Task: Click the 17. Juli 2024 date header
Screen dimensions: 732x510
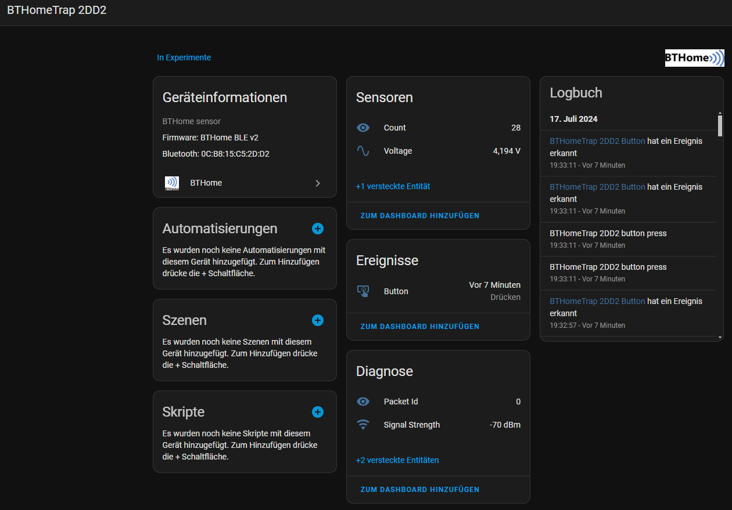Action: [574, 119]
